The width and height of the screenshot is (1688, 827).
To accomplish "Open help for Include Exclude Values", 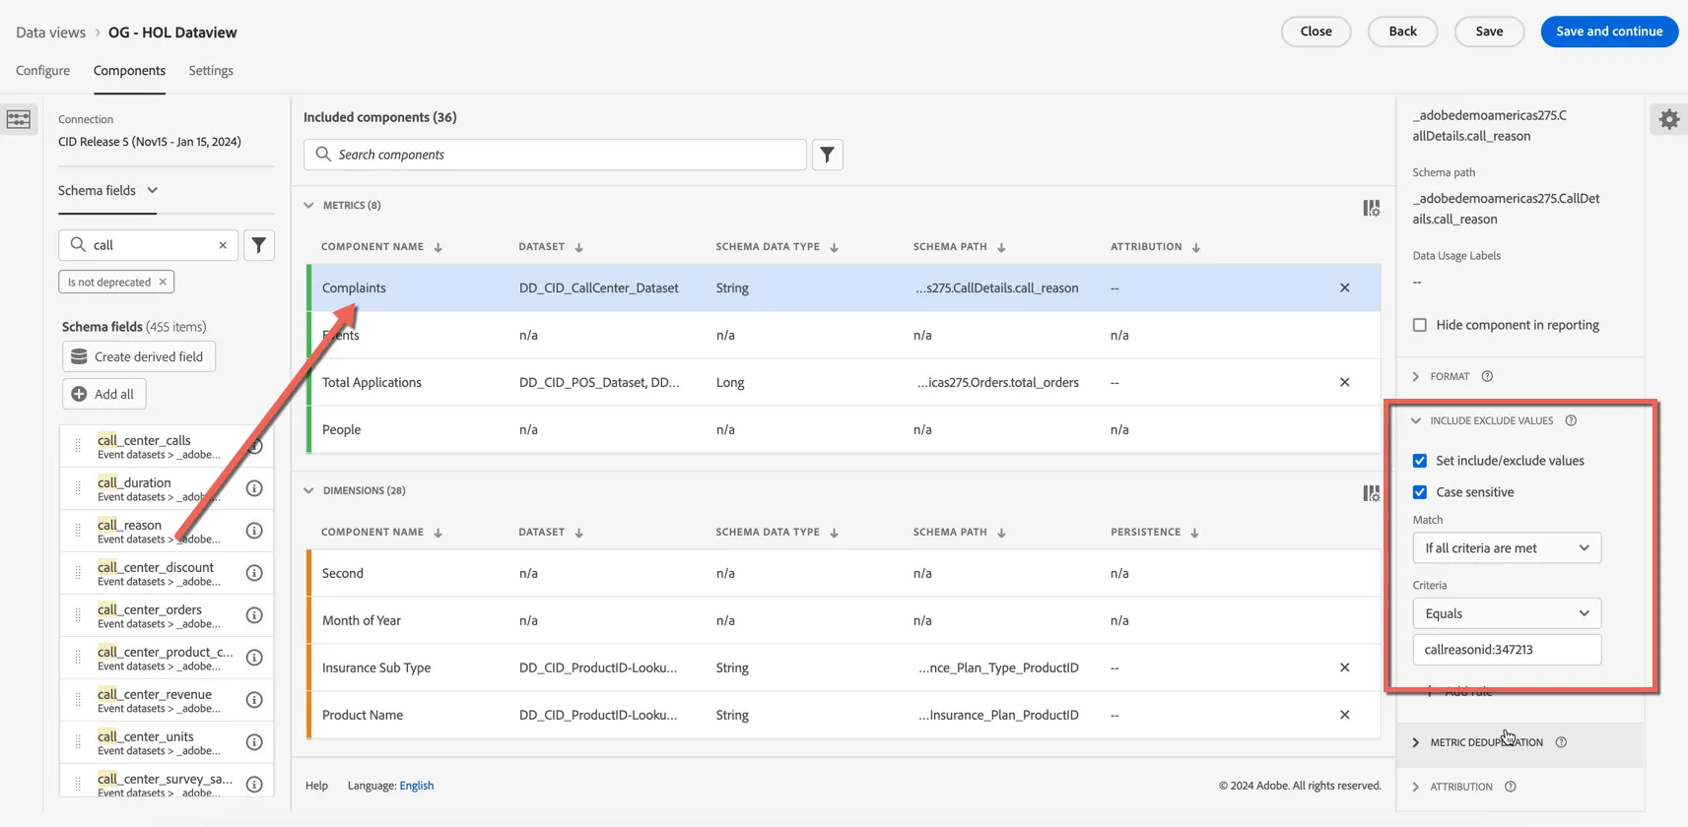I will coord(1571,420).
